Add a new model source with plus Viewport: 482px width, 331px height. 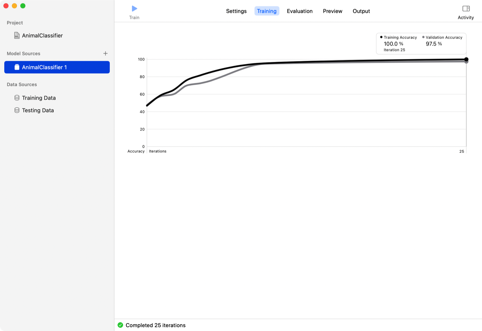coord(105,53)
